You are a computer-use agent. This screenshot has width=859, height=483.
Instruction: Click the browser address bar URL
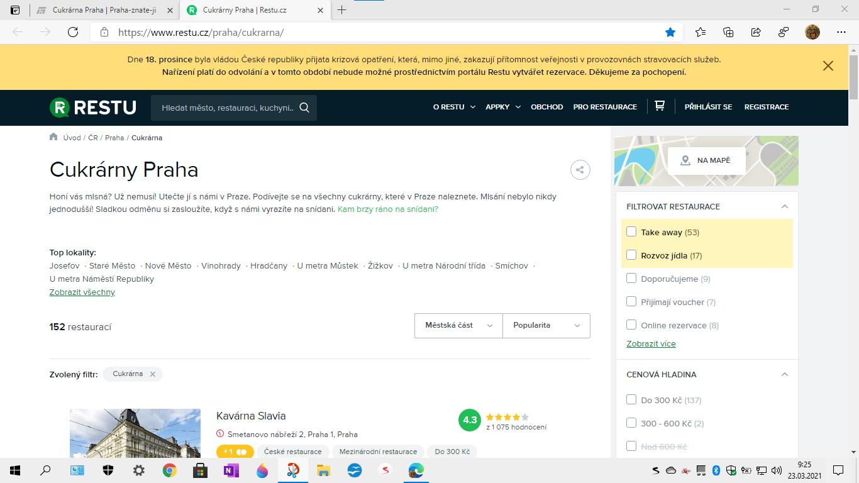(201, 32)
